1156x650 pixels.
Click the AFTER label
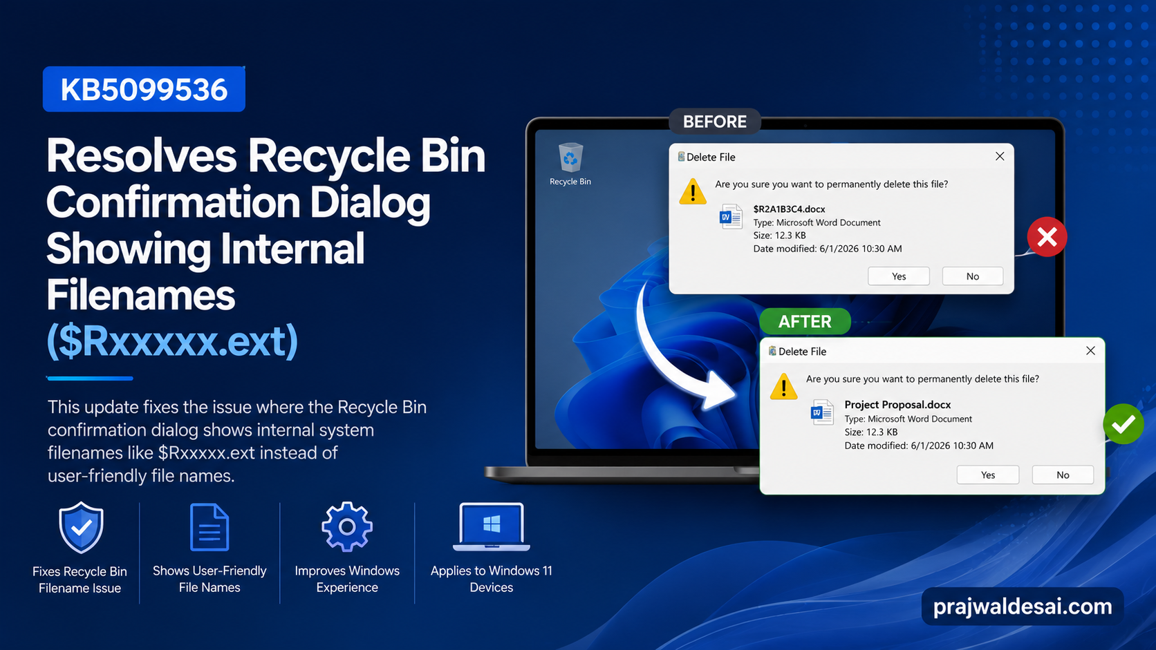pyautogui.click(x=805, y=322)
